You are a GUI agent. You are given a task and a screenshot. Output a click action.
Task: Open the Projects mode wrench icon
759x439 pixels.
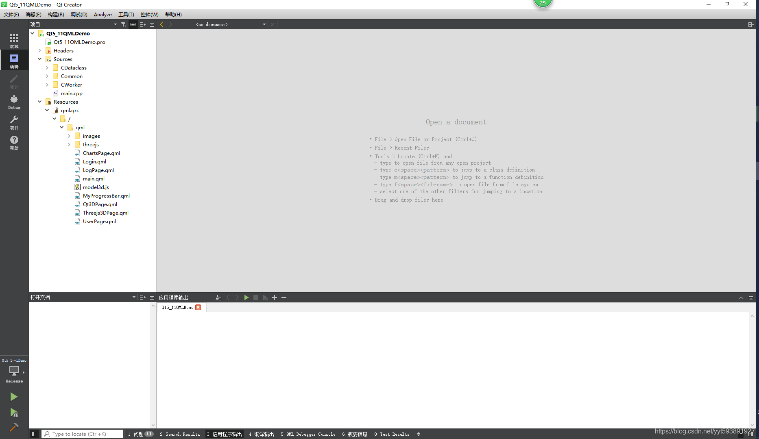pyautogui.click(x=14, y=122)
